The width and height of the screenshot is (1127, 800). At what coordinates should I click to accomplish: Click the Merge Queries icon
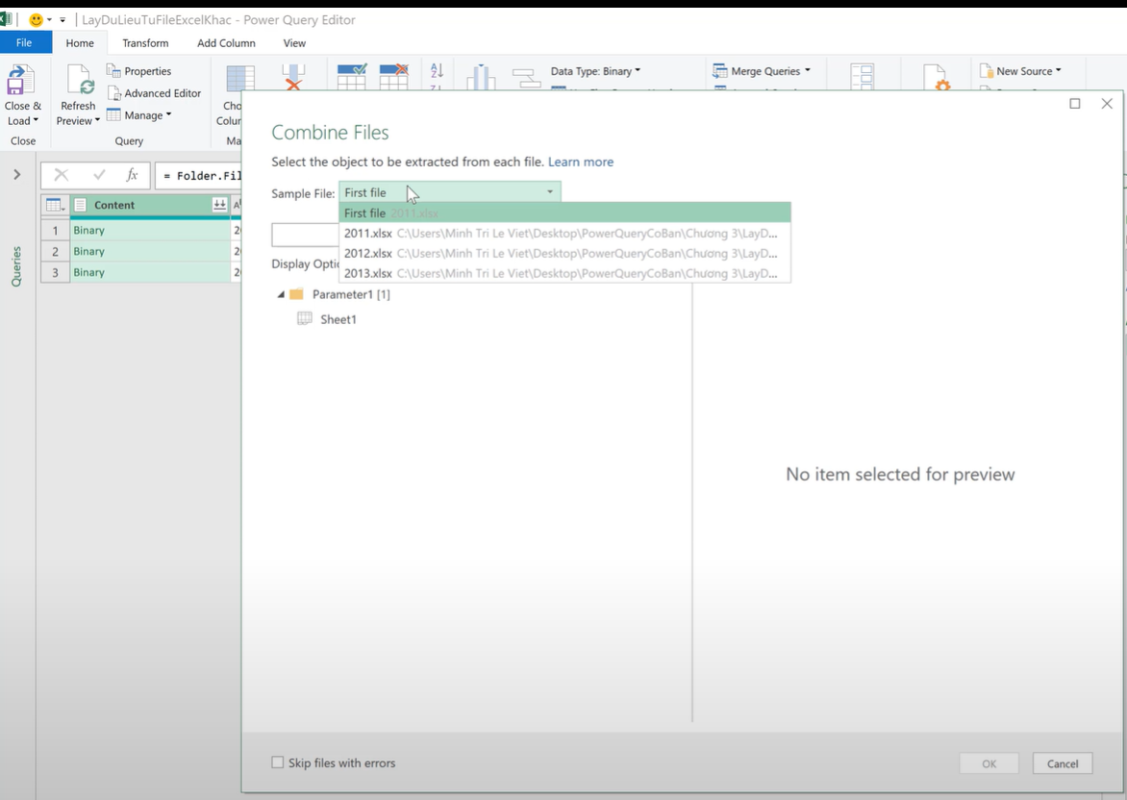click(719, 71)
